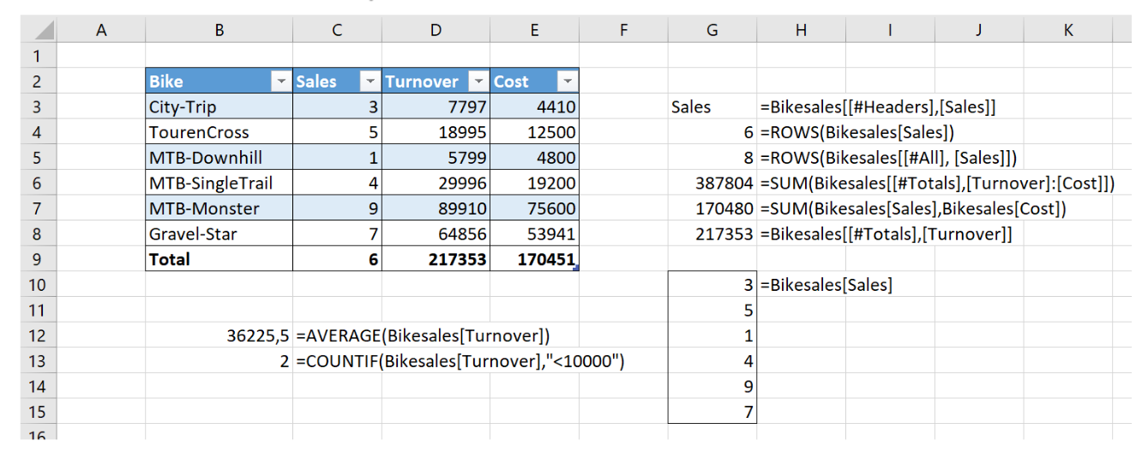Select Cost value 4410
This screenshot has width=1148, height=453.
[x=534, y=107]
